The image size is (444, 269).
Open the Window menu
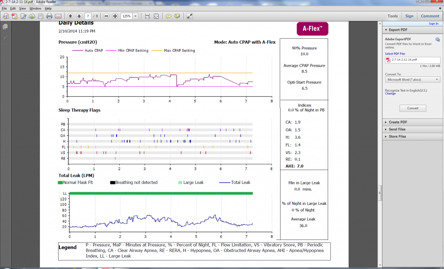coord(36,9)
